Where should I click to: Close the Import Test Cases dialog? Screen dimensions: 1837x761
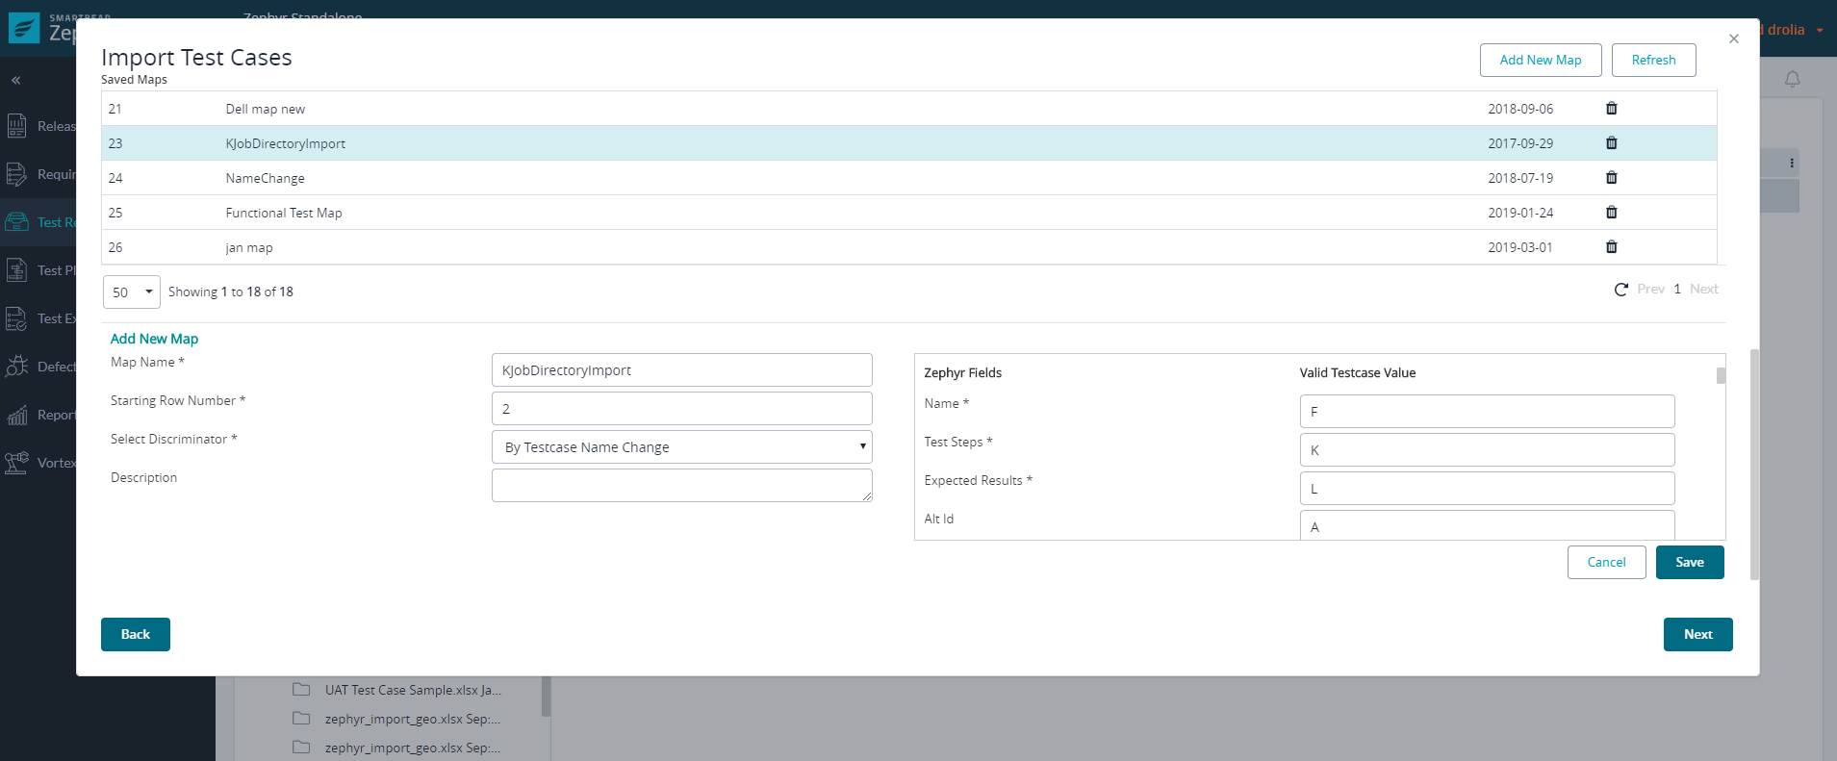click(1733, 39)
